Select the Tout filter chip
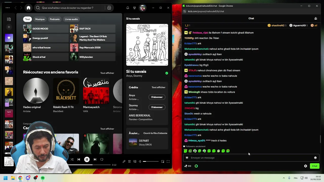Viewport: 324px width, 182px height. pos(27,19)
